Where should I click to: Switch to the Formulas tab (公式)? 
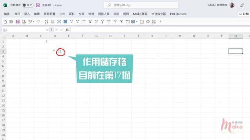tap(62, 14)
